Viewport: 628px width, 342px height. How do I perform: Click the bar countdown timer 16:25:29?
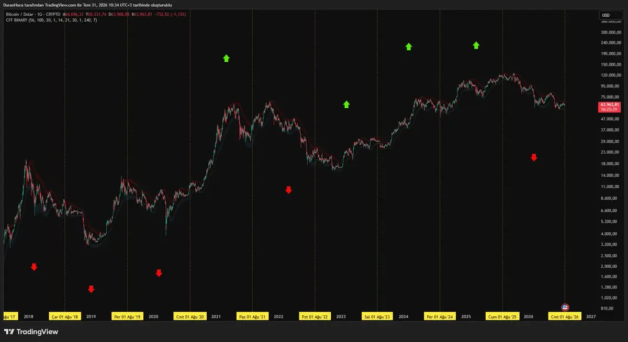(609, 110)
